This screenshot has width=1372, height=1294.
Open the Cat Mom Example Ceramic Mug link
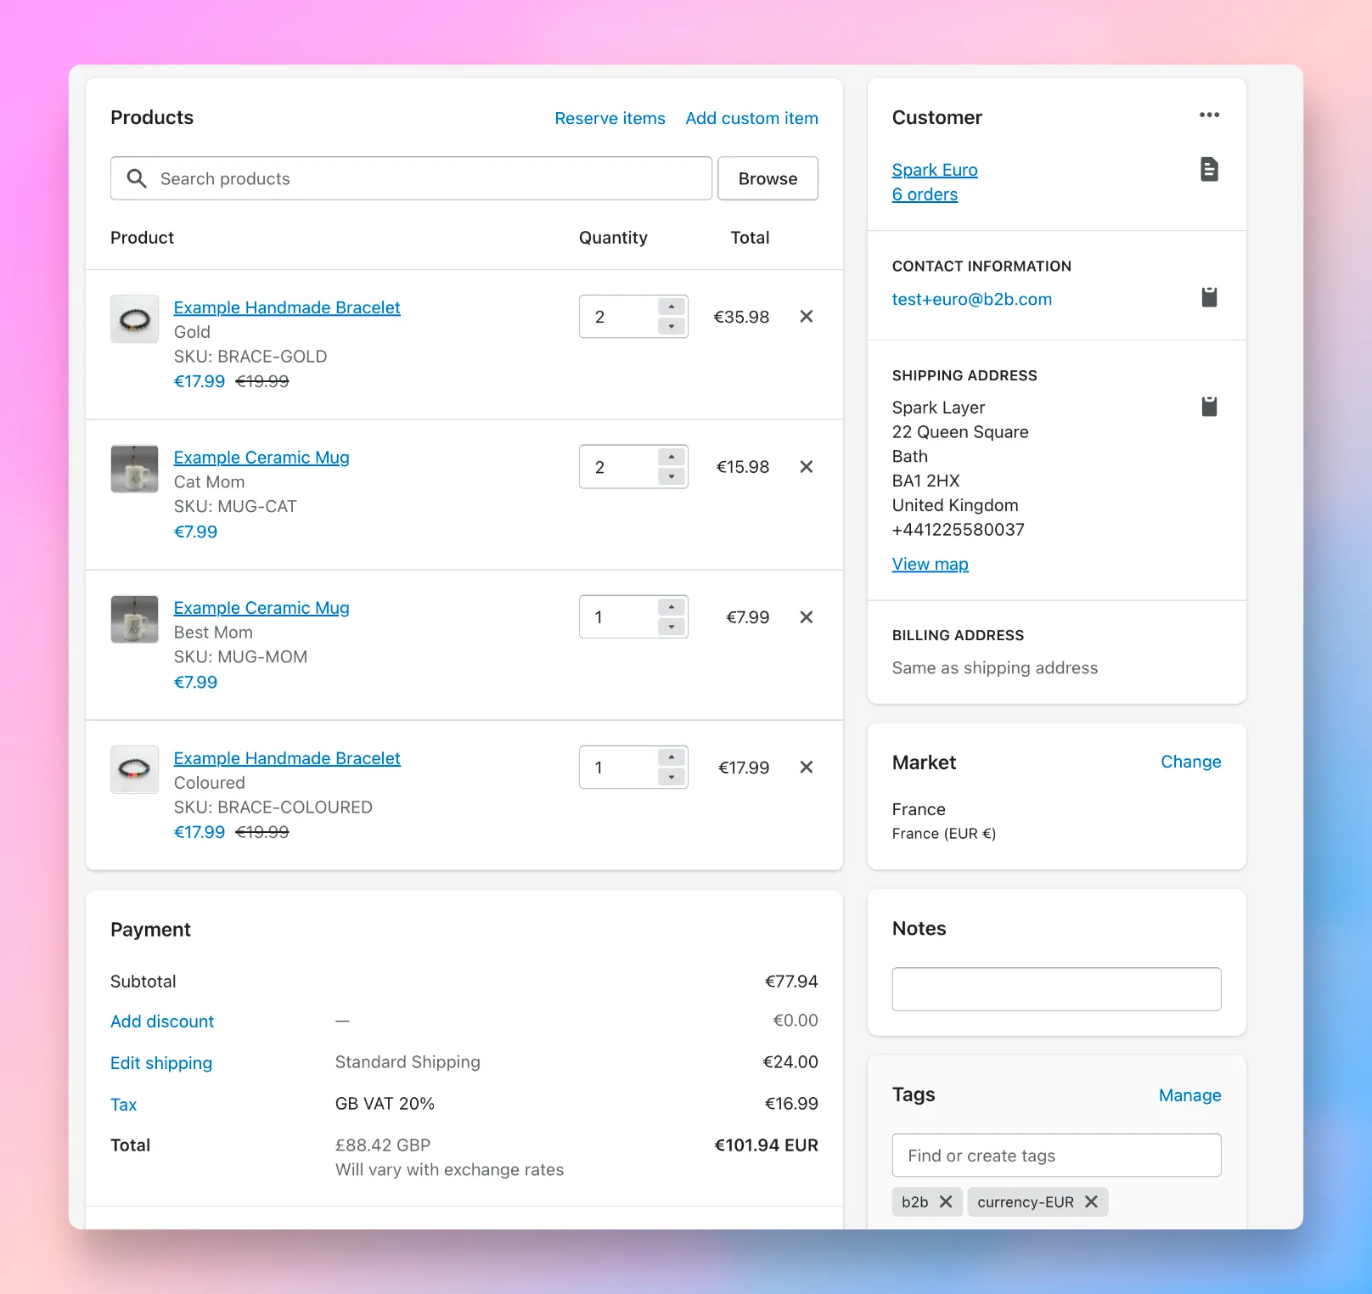pos(261,458)
